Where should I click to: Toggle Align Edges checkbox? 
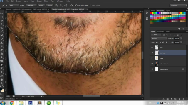click(x=90, y=5)
